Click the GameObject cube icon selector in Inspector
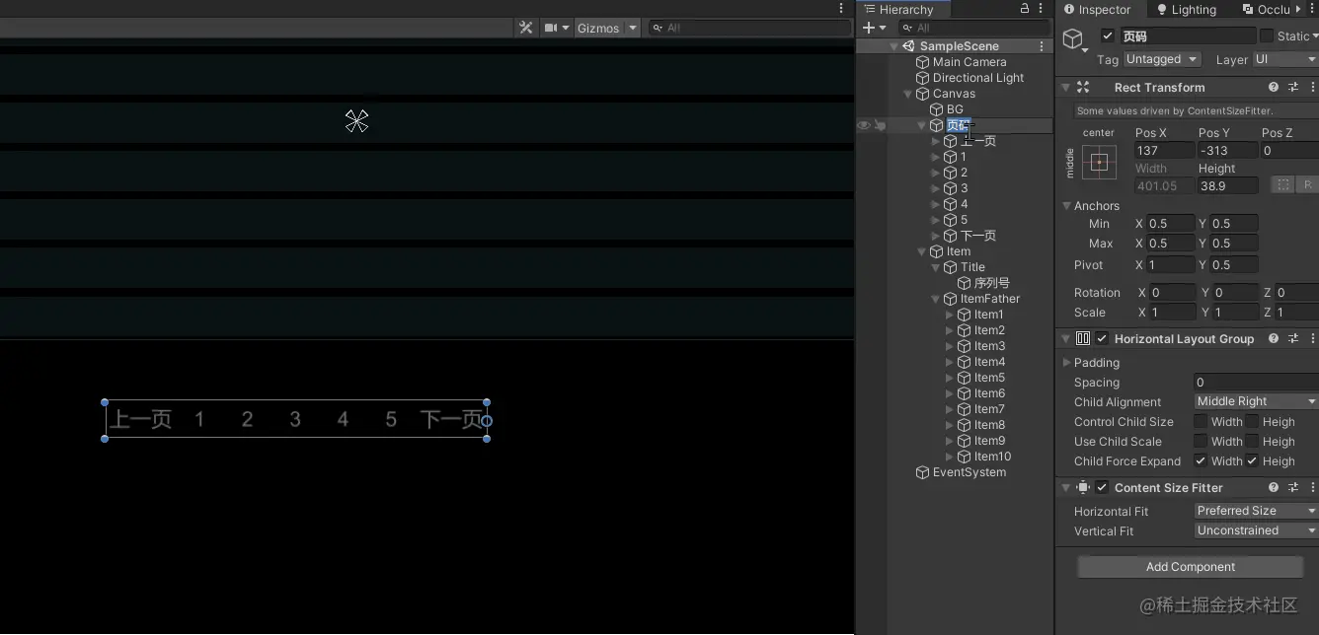 (x=1074, y=39)
